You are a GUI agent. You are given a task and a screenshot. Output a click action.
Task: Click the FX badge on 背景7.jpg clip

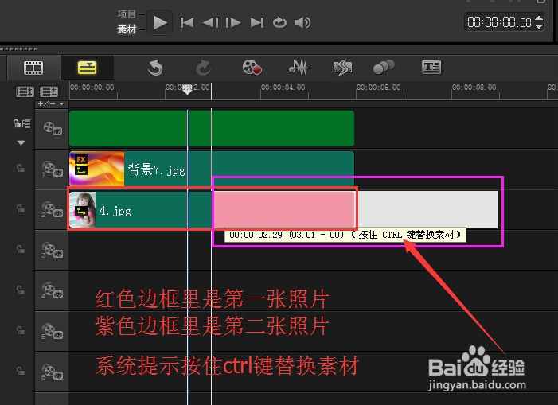81,159
